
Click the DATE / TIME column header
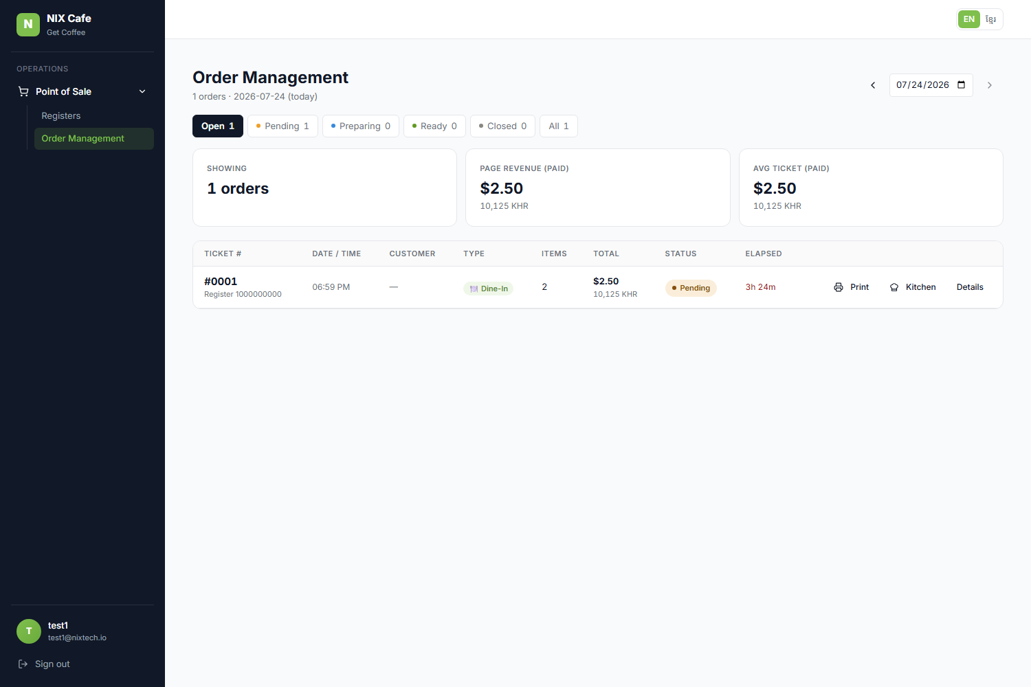337,254
